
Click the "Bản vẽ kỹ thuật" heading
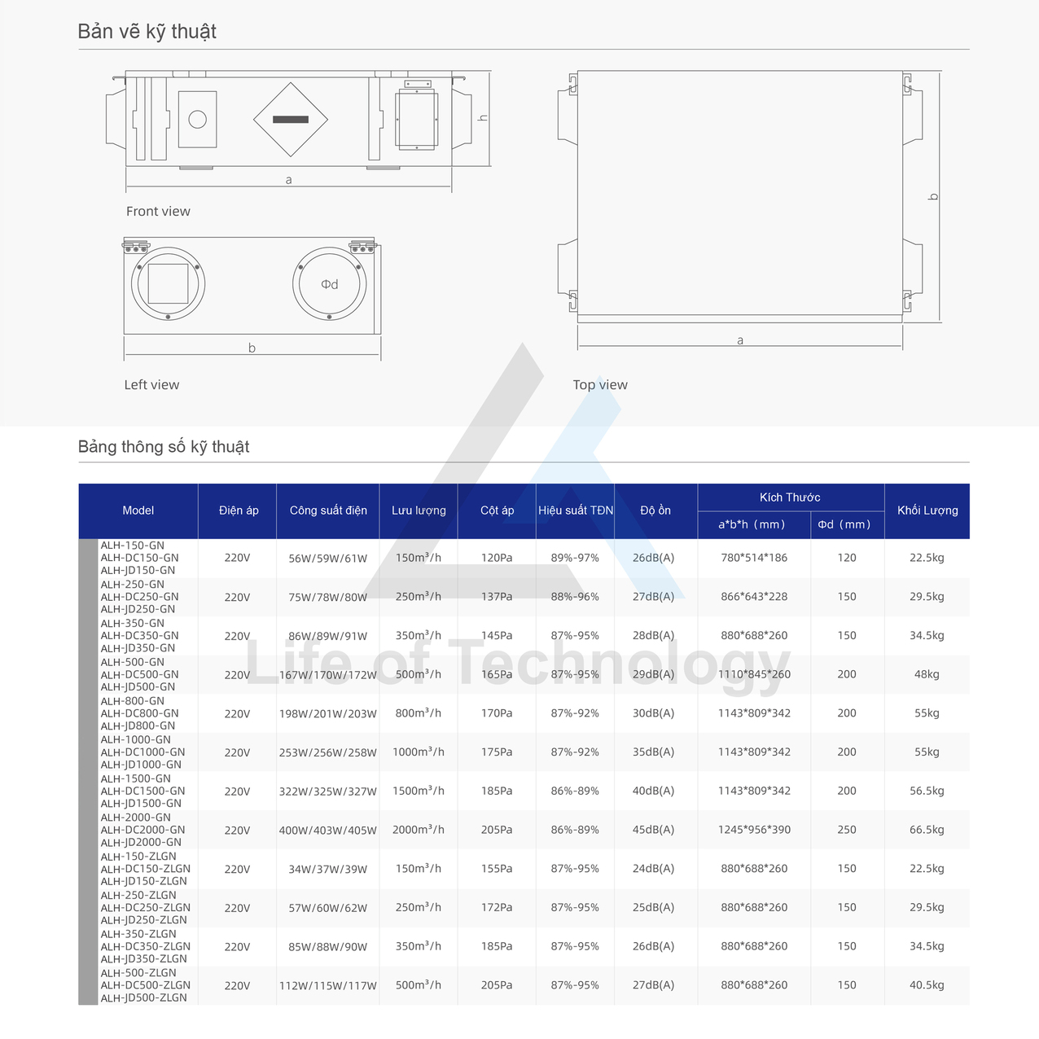(147, 32)
